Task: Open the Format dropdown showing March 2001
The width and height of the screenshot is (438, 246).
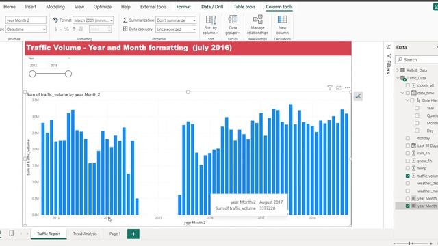Action: coord(93,20)
